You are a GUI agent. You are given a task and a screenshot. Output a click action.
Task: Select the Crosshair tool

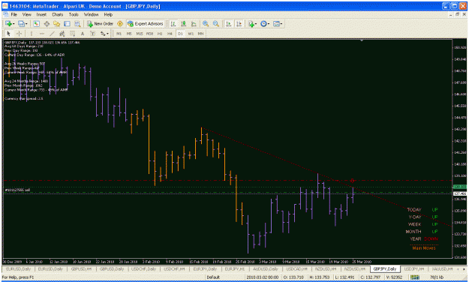19,34
